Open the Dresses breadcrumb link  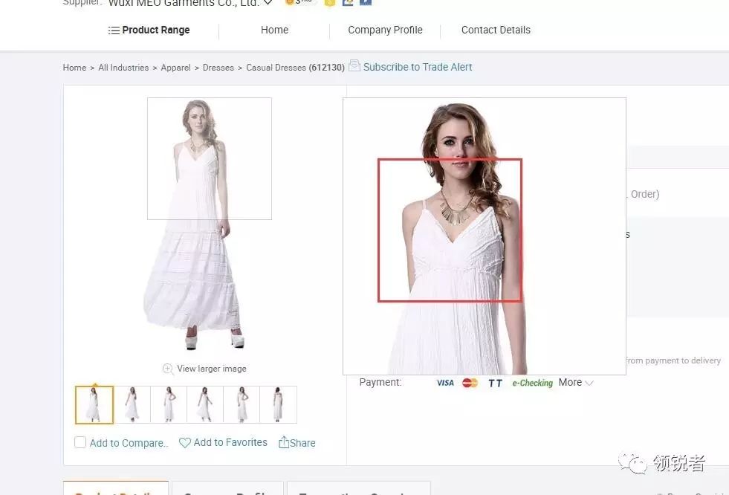(x=218, y=68)
